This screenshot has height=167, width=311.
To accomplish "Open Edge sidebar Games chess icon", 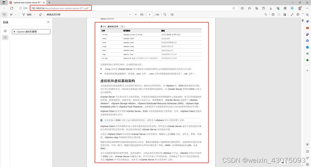I will click(307, 34).
